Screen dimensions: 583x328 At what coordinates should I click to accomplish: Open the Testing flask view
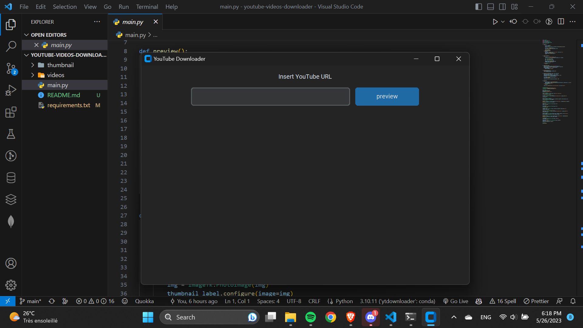tap(11, 134)
